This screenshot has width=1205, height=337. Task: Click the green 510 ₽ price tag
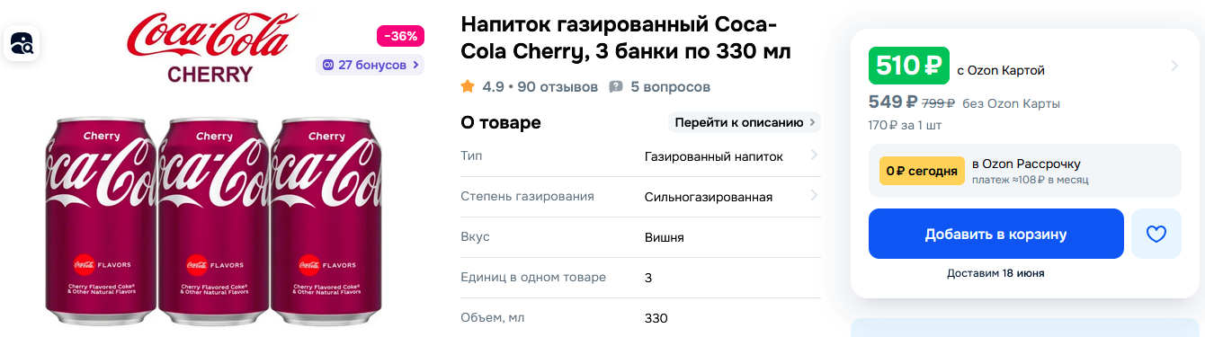click(909, 65)
